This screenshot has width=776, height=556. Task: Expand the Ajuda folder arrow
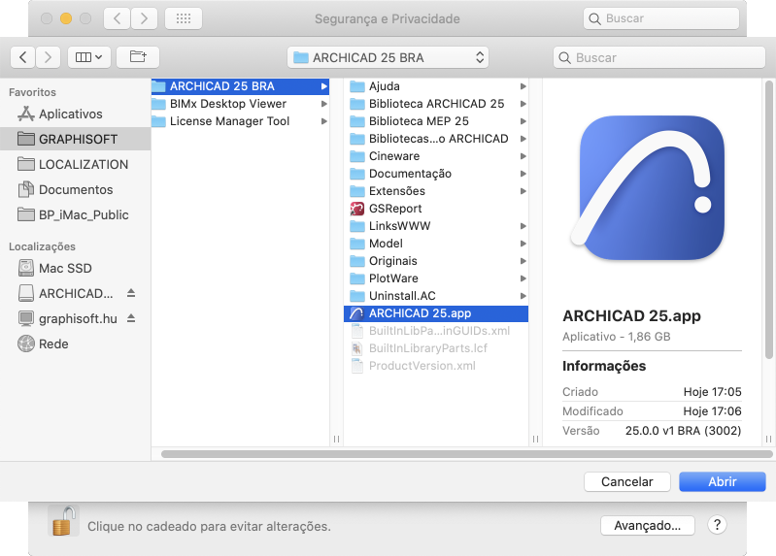(523, 86)
